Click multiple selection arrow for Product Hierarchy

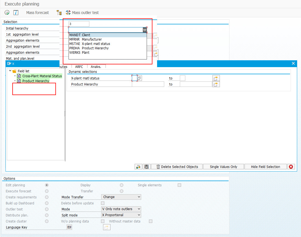tap(216, 84)
